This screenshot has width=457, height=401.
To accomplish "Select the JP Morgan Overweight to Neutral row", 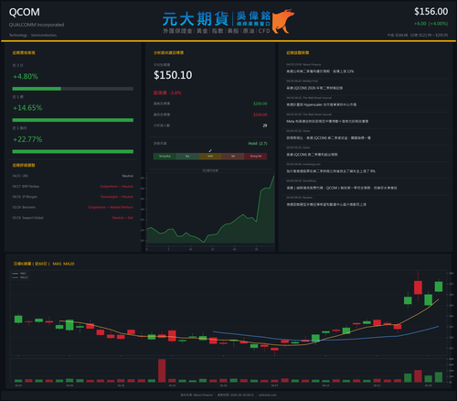I will coord(73,197).
